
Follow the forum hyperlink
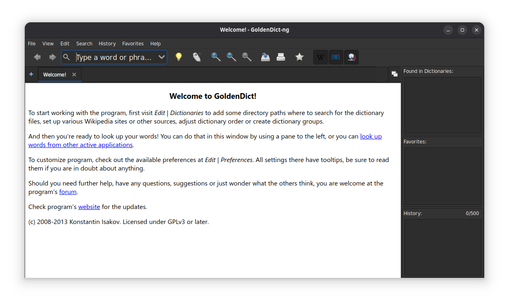(68, 192)
